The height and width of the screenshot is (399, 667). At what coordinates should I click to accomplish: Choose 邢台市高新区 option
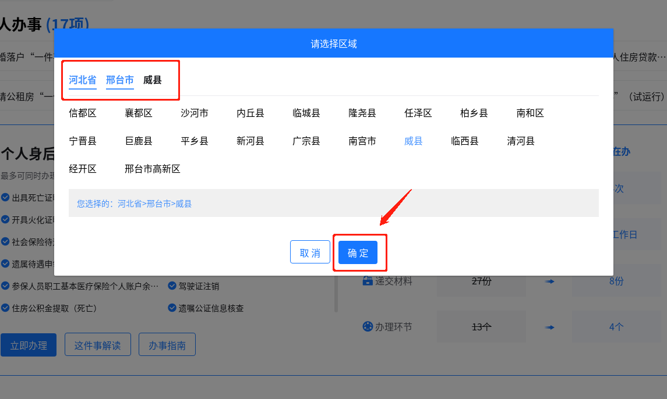[153, 169]
